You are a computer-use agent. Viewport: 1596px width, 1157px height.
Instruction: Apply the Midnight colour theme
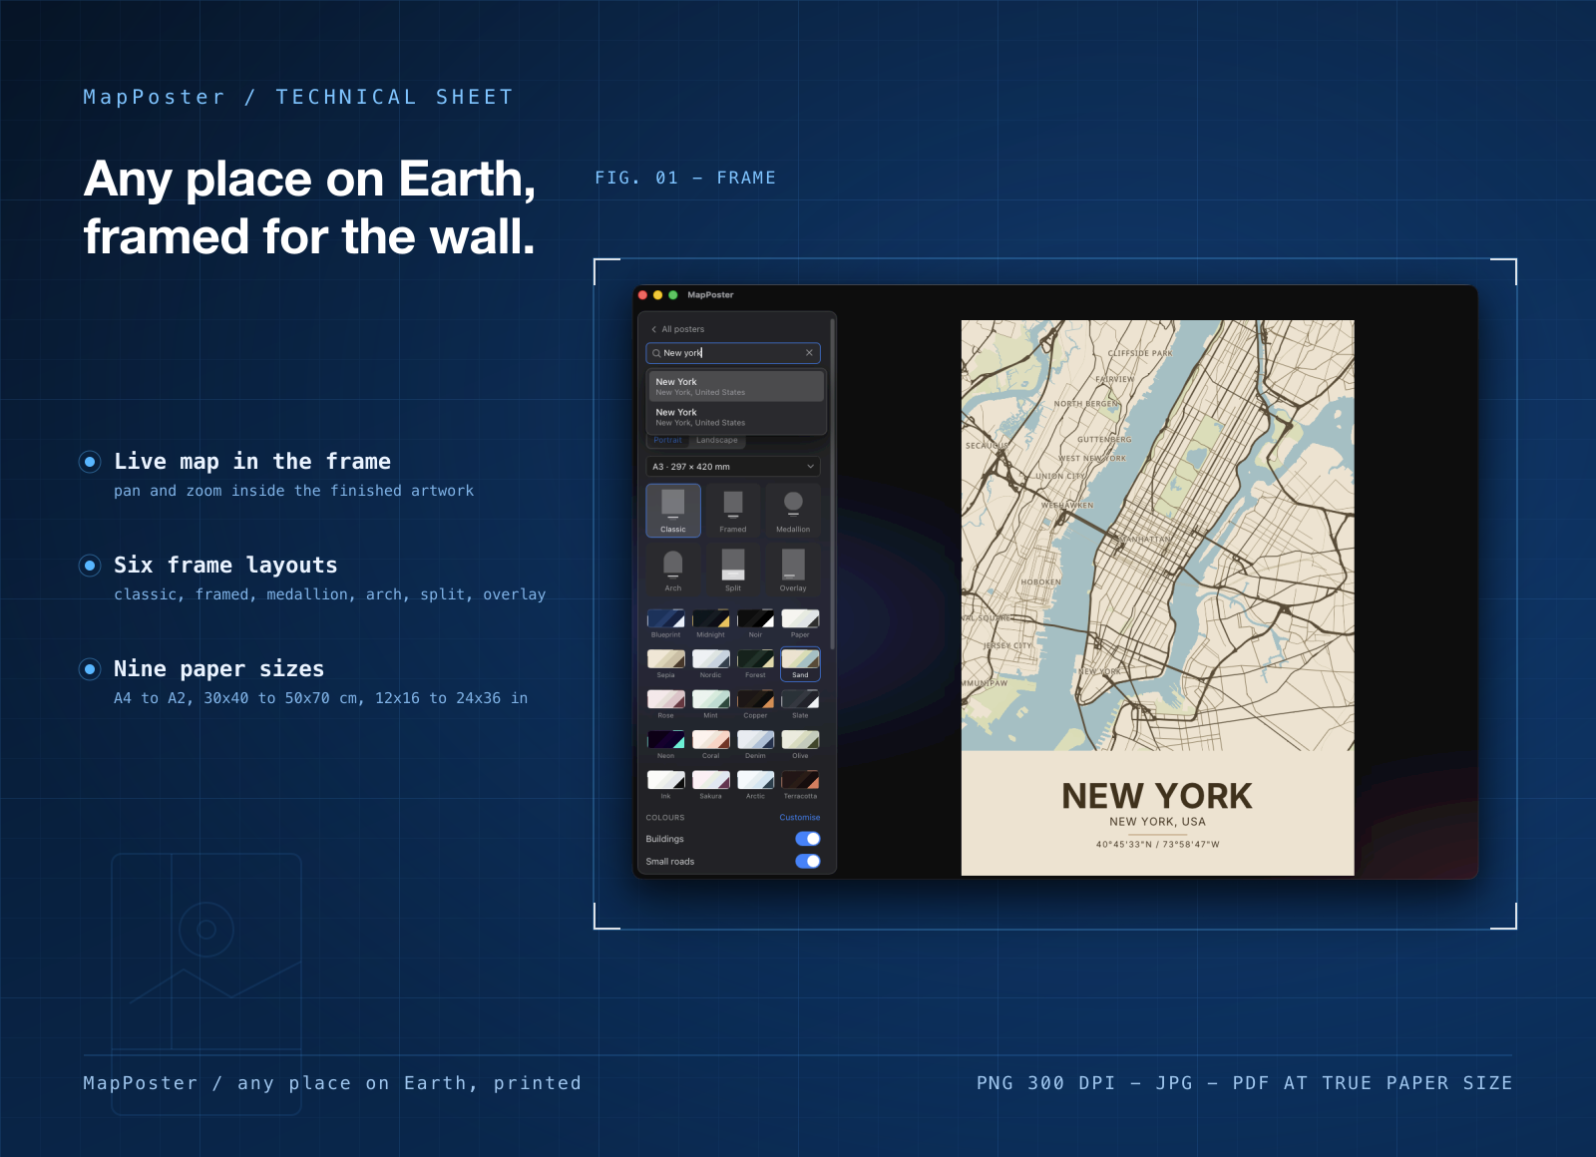click(x=710, y=623)
